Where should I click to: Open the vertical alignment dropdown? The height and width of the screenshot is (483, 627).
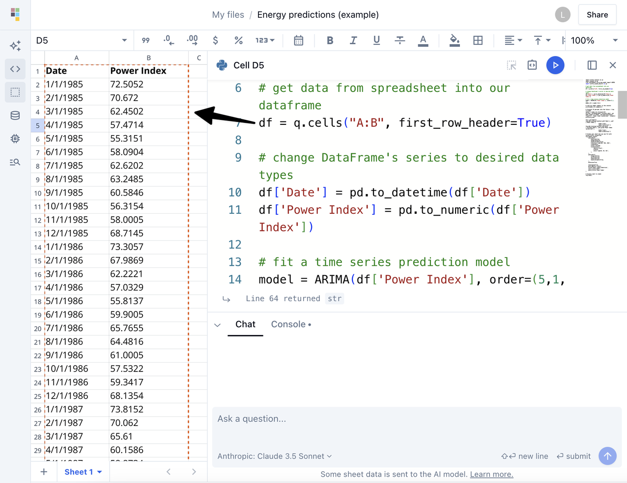[x=542, y=40]
